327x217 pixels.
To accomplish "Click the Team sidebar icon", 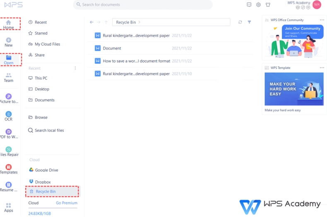I will click(x=8, y=77).
